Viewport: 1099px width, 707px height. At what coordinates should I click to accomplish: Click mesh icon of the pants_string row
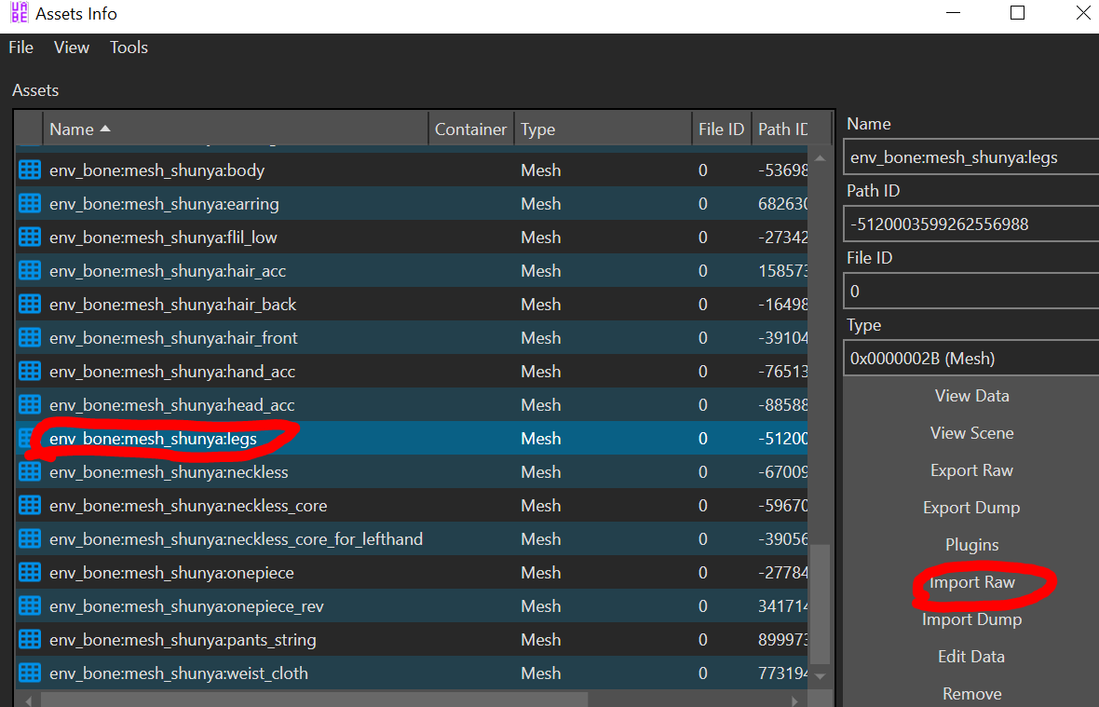pos(30,640)
